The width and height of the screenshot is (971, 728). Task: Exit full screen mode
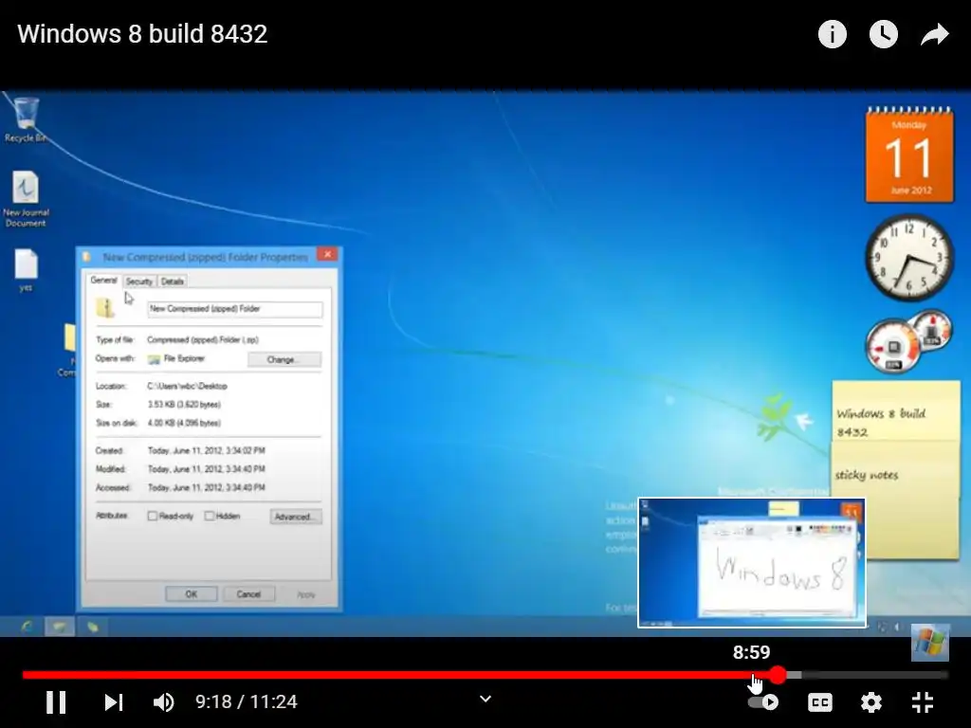923,702
